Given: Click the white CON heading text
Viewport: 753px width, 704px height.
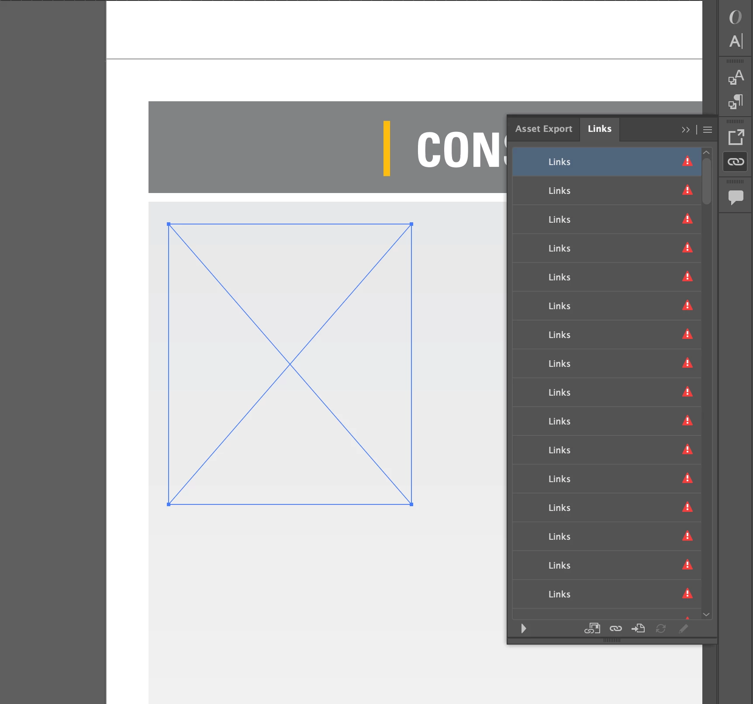Looking at the screenshot, I should pyautogui.click(x=461, y=150).
